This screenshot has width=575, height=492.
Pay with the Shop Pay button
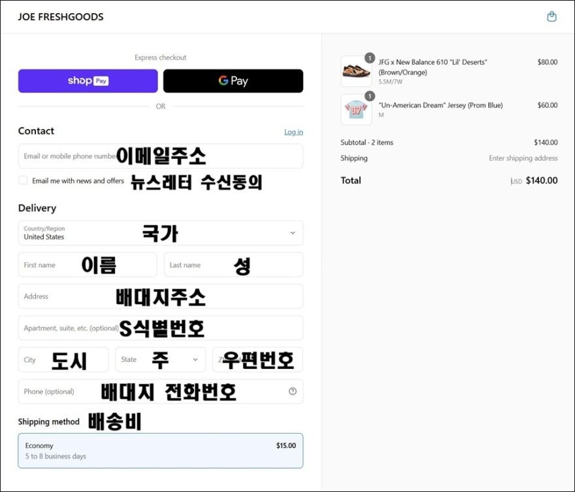(88, 80)
